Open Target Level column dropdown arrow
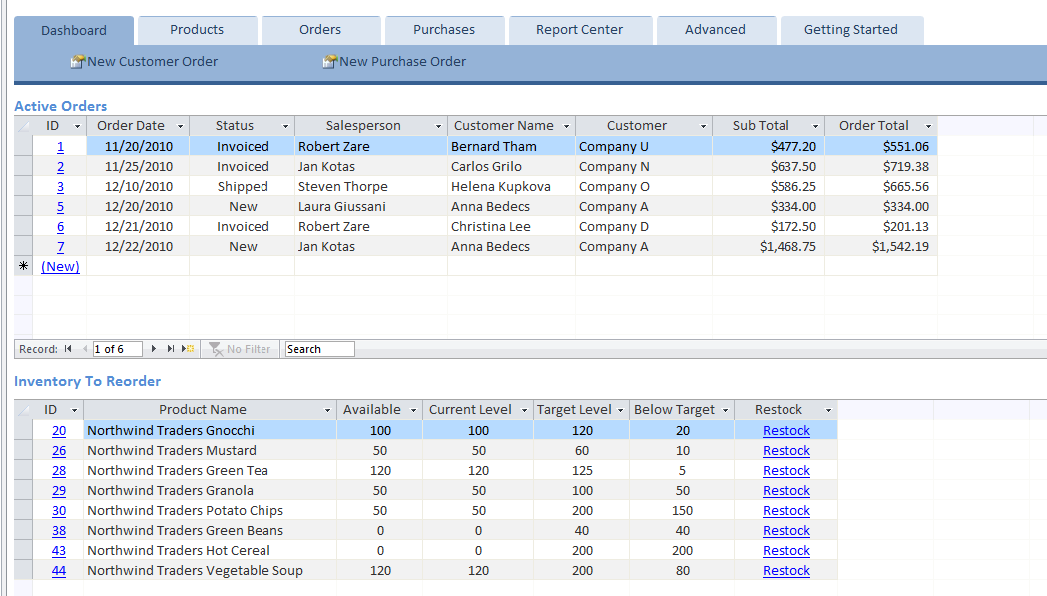 pos(621,411)
